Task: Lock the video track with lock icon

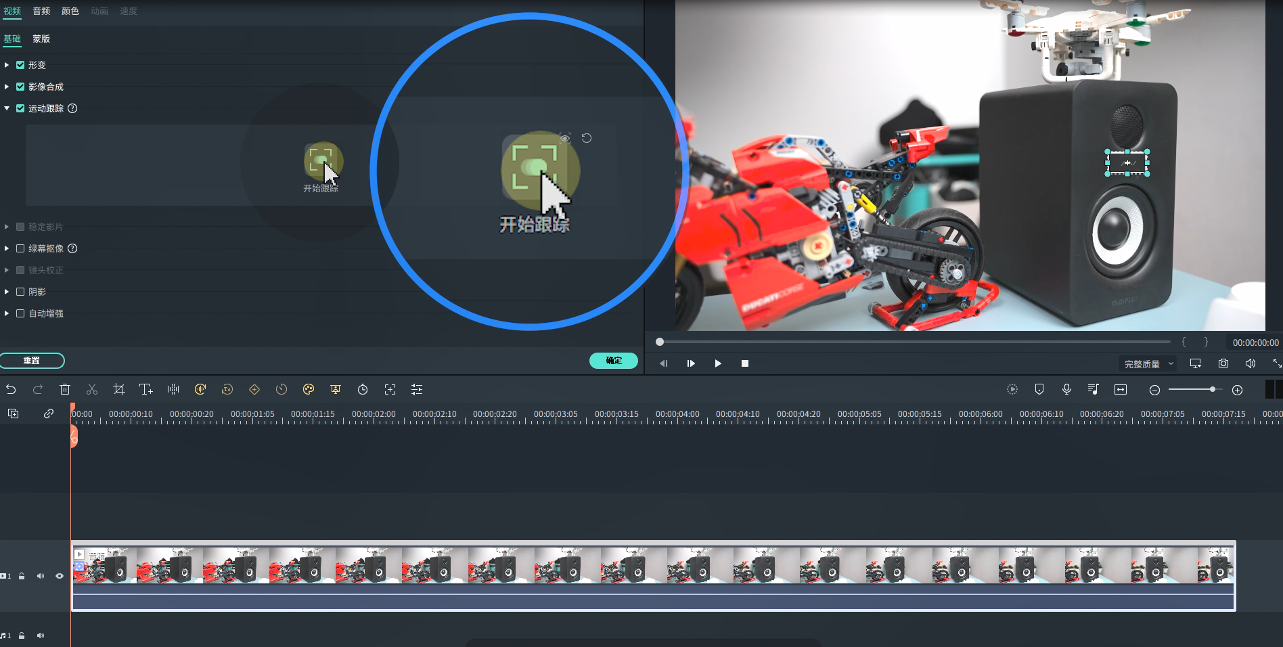Action: (x=22, y=576)
